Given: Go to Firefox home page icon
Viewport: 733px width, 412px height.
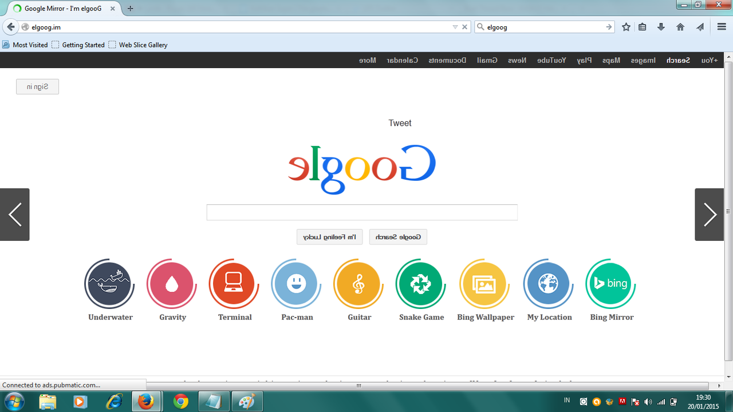Looking at the screenshot, I should (x=680, y=27).
